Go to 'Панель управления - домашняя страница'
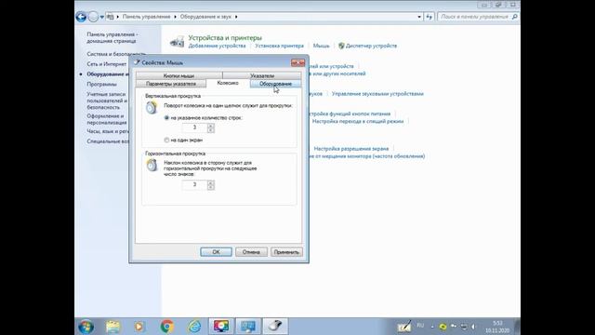Viewport: 595px width, 335px height. (x=112, y=37)
